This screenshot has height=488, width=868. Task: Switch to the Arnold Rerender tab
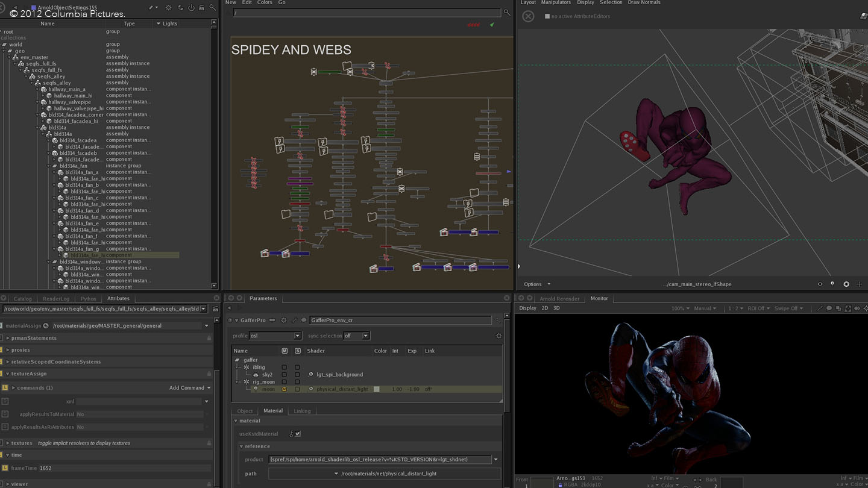559,298
